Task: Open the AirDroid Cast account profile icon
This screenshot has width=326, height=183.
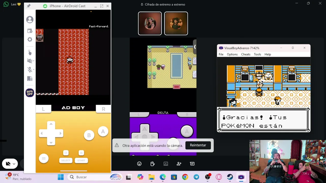Action: tap(30, 20)
